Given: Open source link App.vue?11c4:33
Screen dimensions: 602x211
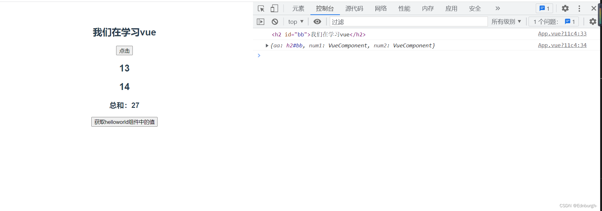Looking at the screenshot, I should point(562,34).
